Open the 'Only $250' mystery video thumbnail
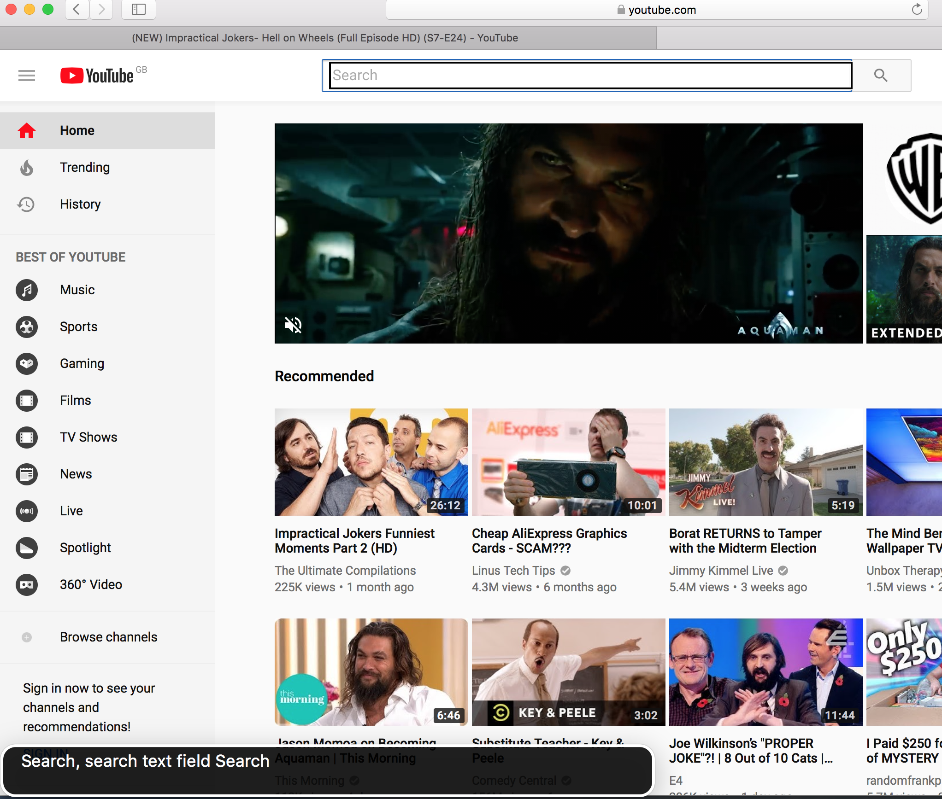942x799 pixels. (x=904, y=672)
